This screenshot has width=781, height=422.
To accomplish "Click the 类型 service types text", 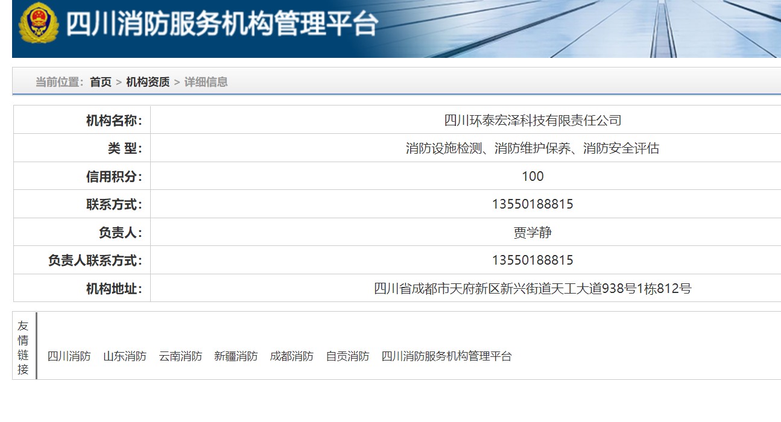I will coord(533,148).
